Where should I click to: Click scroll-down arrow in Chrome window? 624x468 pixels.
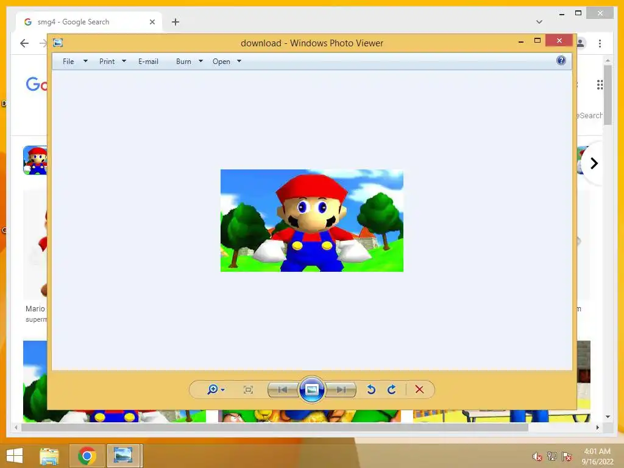tap(608, 417)
